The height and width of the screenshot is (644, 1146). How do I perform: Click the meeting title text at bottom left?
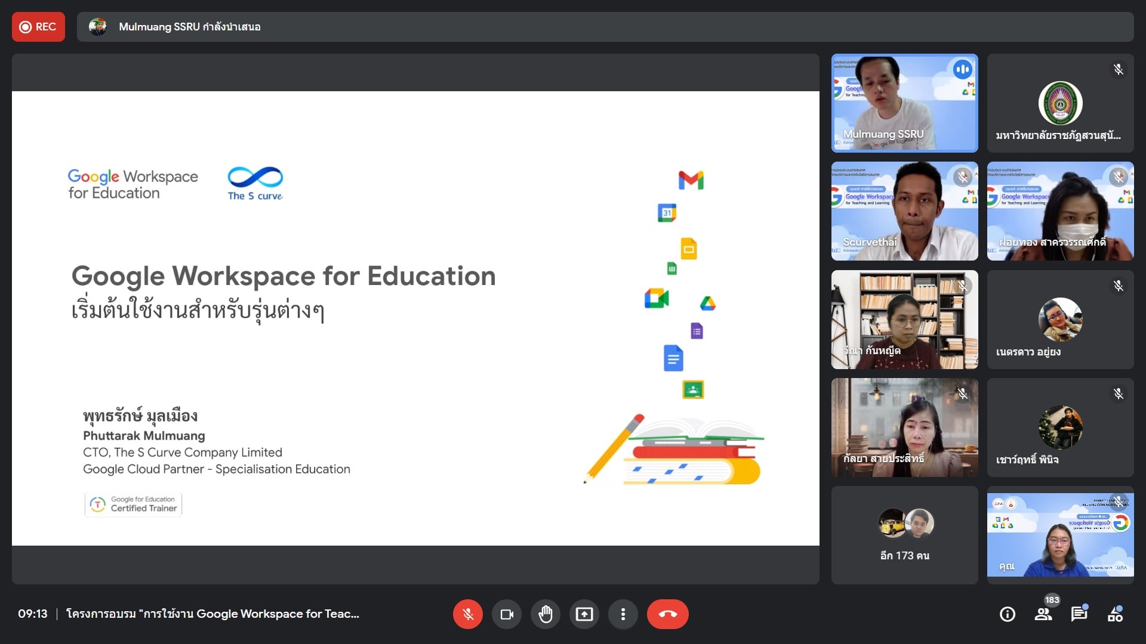point(212,614)
